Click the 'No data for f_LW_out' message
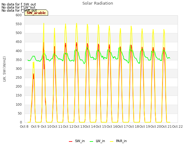The image size is (196, 147). [x=18, y=7]
